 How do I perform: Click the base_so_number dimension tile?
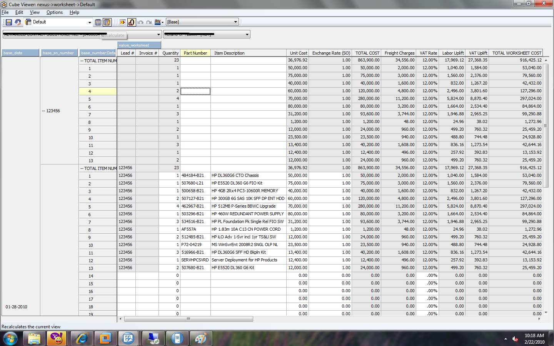pyautogui.click(x=59, y=53)
